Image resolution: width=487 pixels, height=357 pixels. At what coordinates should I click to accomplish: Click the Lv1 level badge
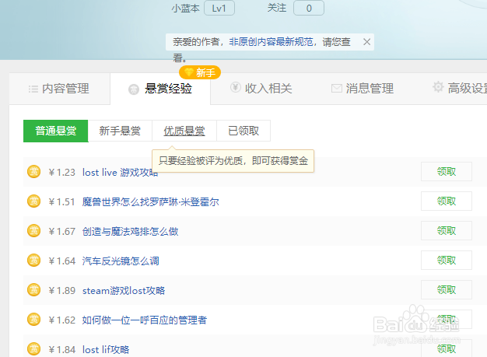[x=219, y=9]
